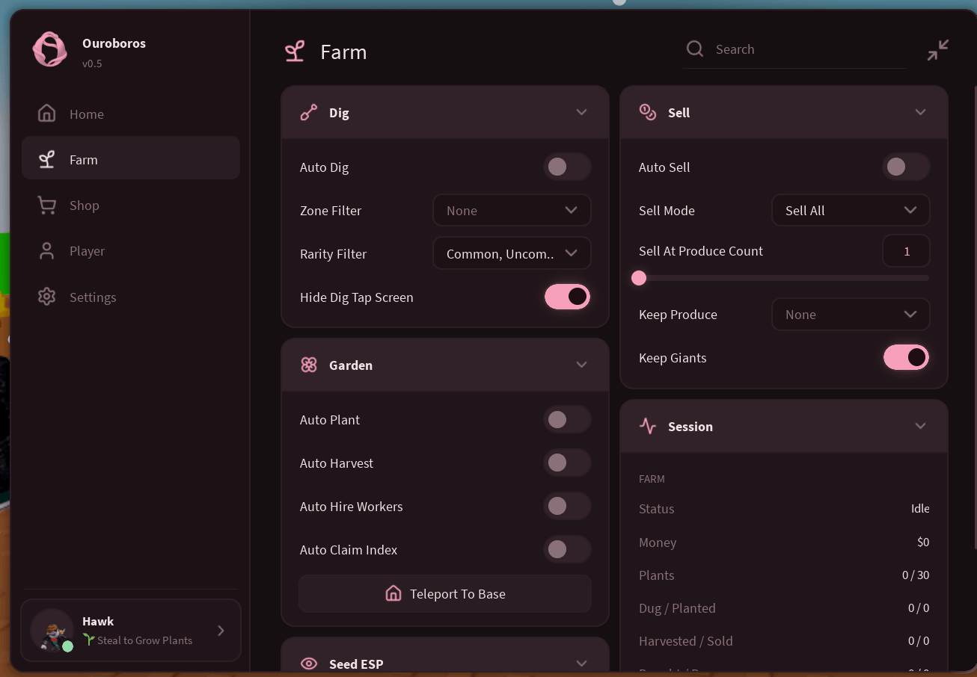Click the Sell coins icon

tap(648, 113)
